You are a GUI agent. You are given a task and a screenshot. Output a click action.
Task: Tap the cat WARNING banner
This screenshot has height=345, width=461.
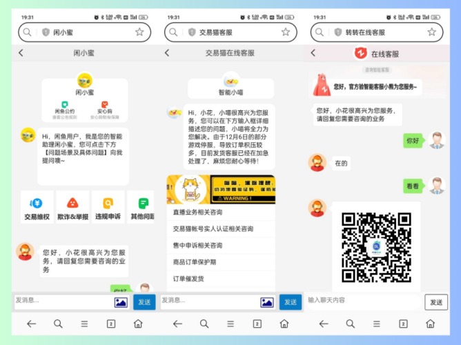point(221,190)
